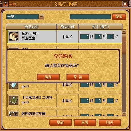131x131 pixels.
Task: Cancel purchase with 取消 button
Action: click(x=78, y=77)
